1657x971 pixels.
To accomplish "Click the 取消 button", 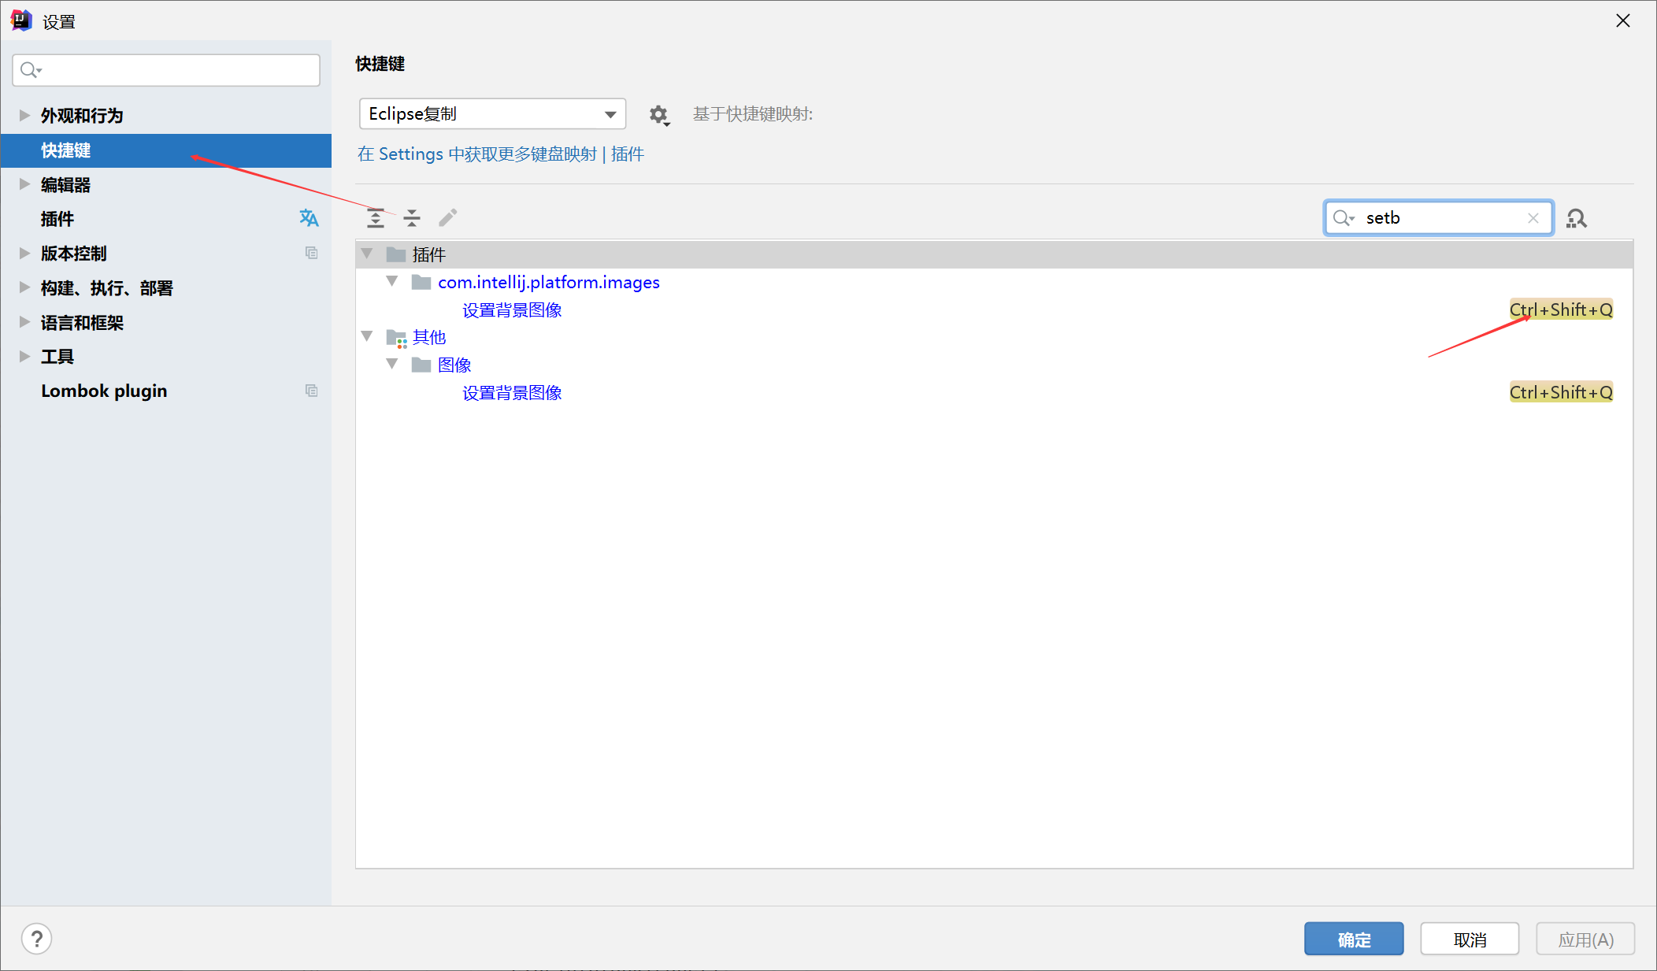I will pyautogui.click(x=1469, y=939).
